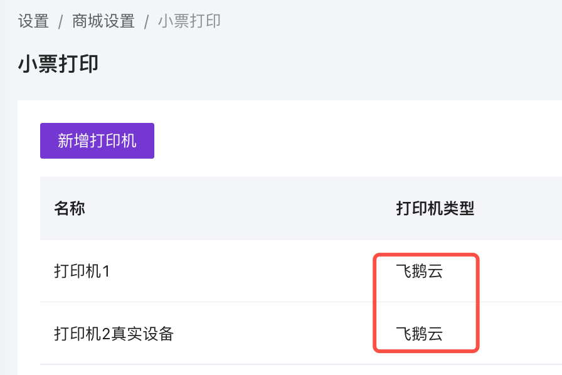Image resolution: width=562 pixels, height=375 pixels.
Task: Click 飞鹅云 type in 打印机2真实设备 row
Action: [x=419, y=334]
